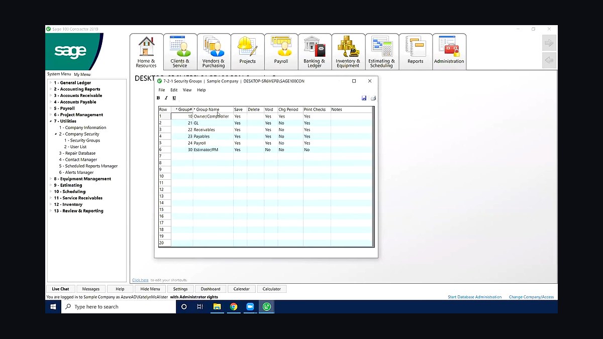
Task: Expand 5 - Payroll tree node
Action: (x=50, y=108)
